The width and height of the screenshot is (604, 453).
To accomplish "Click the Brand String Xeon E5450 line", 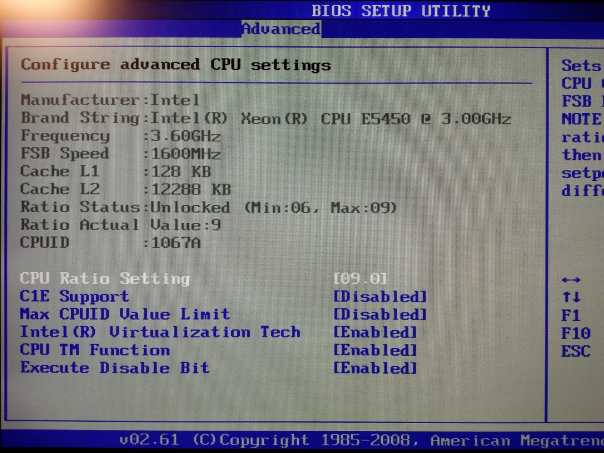I will click(266, 118).
